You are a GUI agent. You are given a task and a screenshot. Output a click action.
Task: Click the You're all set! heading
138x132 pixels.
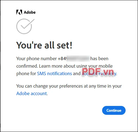tap(44, 45)
